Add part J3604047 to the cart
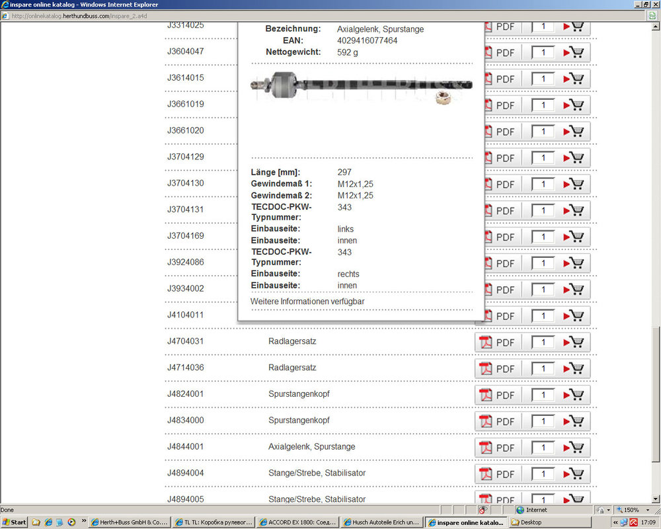This screenshot has height=529, width=661. tap(573, 53)
